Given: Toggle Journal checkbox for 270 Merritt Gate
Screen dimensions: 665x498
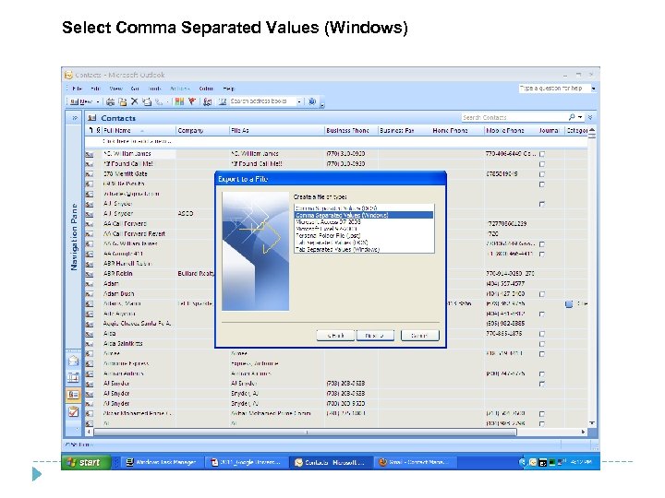Looking at the screenshot, I should point(542,174).
